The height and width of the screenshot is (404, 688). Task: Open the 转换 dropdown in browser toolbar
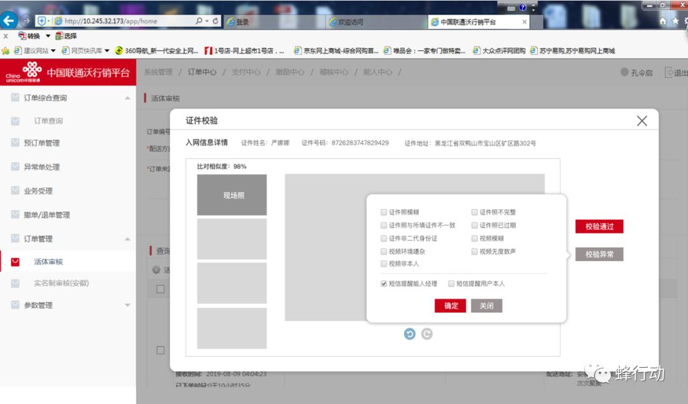[38, 36]
